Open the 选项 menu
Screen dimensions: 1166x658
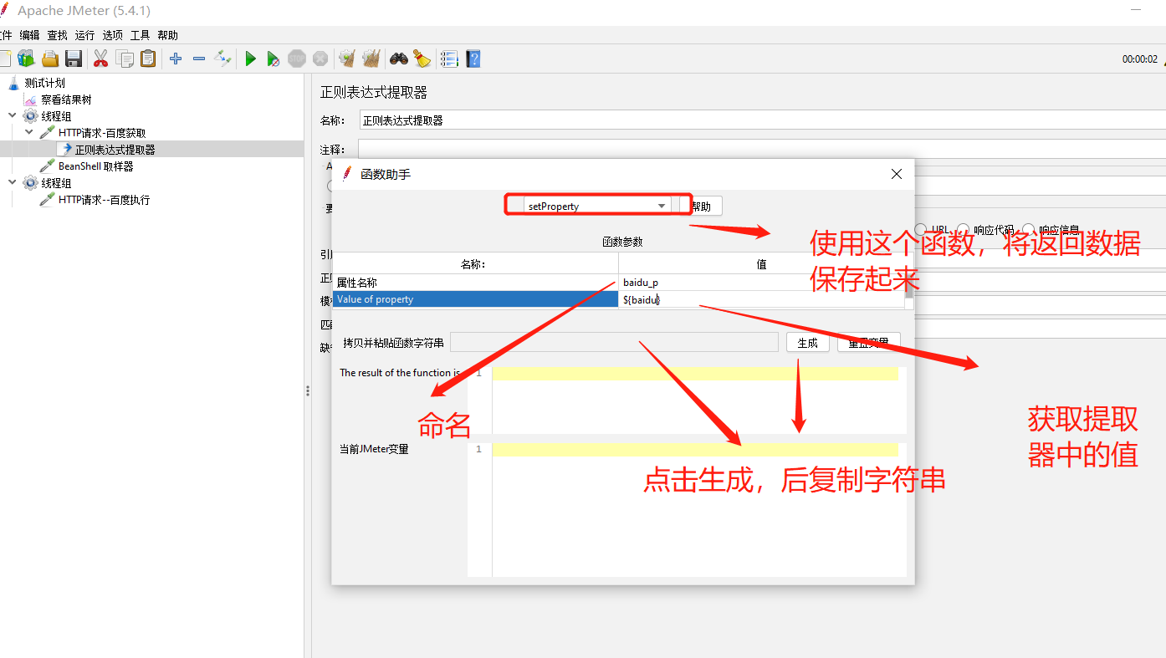[113, 35]
